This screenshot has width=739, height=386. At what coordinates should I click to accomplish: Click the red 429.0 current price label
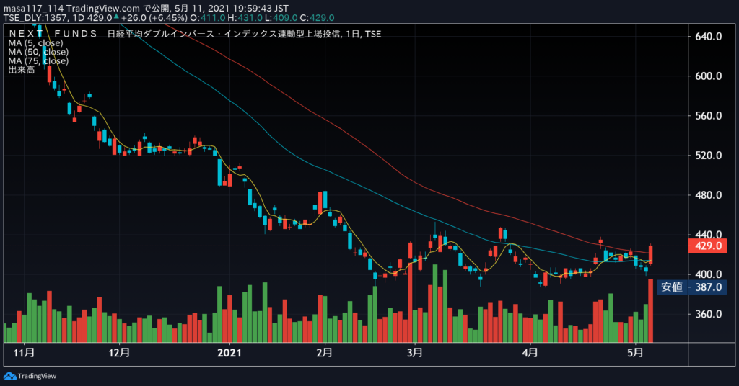pos(708,246)
